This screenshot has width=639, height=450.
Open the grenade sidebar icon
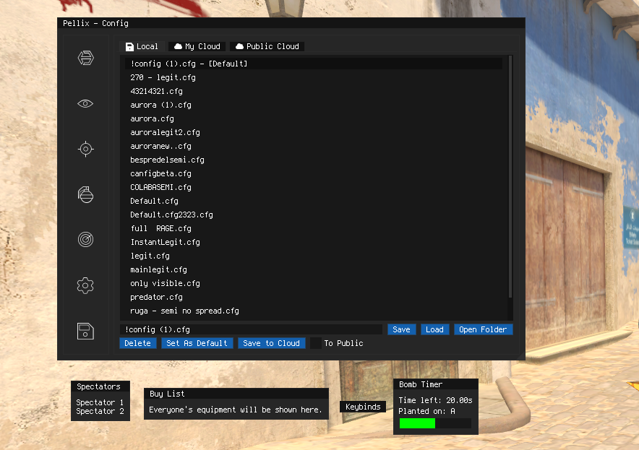85,194
